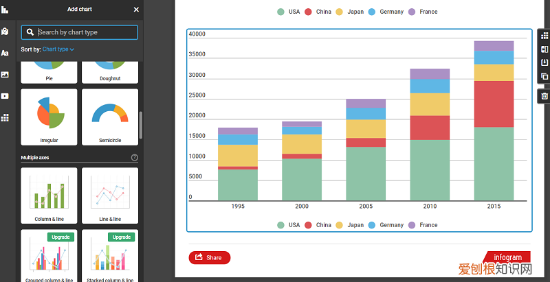
Task: Expand the Chart type sort dropdown
Action: click(x=58, y=49)
